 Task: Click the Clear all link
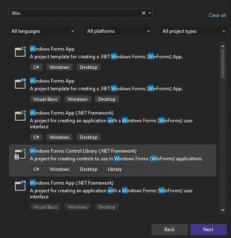point(217,15)
